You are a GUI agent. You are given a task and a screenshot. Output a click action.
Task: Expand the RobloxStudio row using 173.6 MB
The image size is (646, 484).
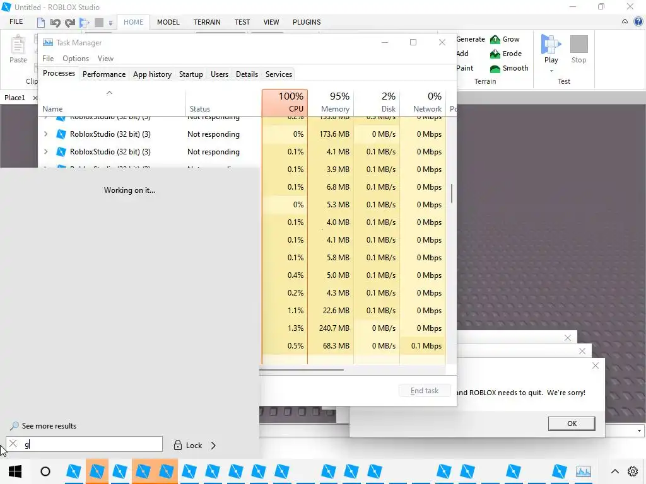coord(45,134)
